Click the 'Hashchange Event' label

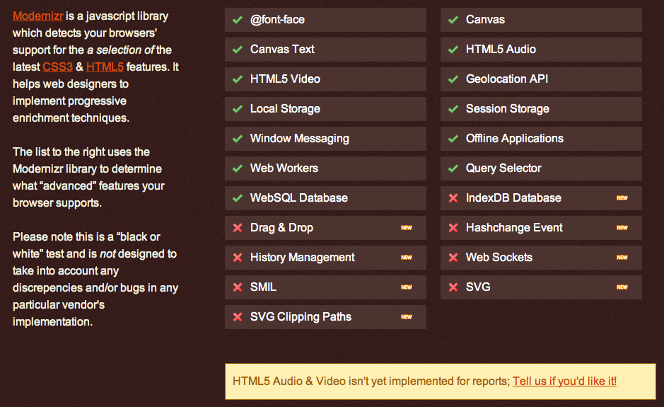[x=514, y=228]
